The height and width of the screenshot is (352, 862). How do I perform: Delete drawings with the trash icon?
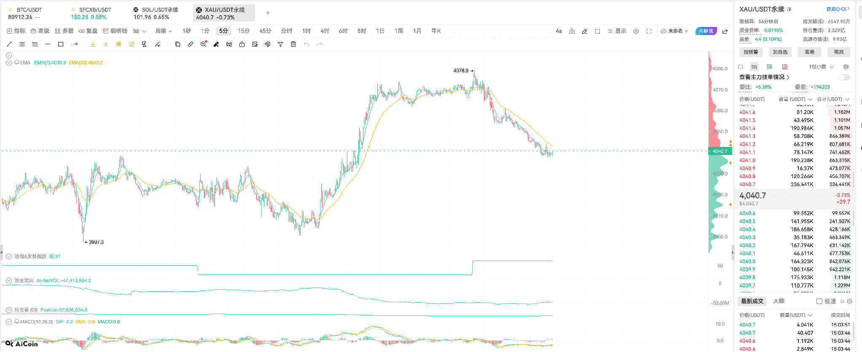tap(293, 44)
